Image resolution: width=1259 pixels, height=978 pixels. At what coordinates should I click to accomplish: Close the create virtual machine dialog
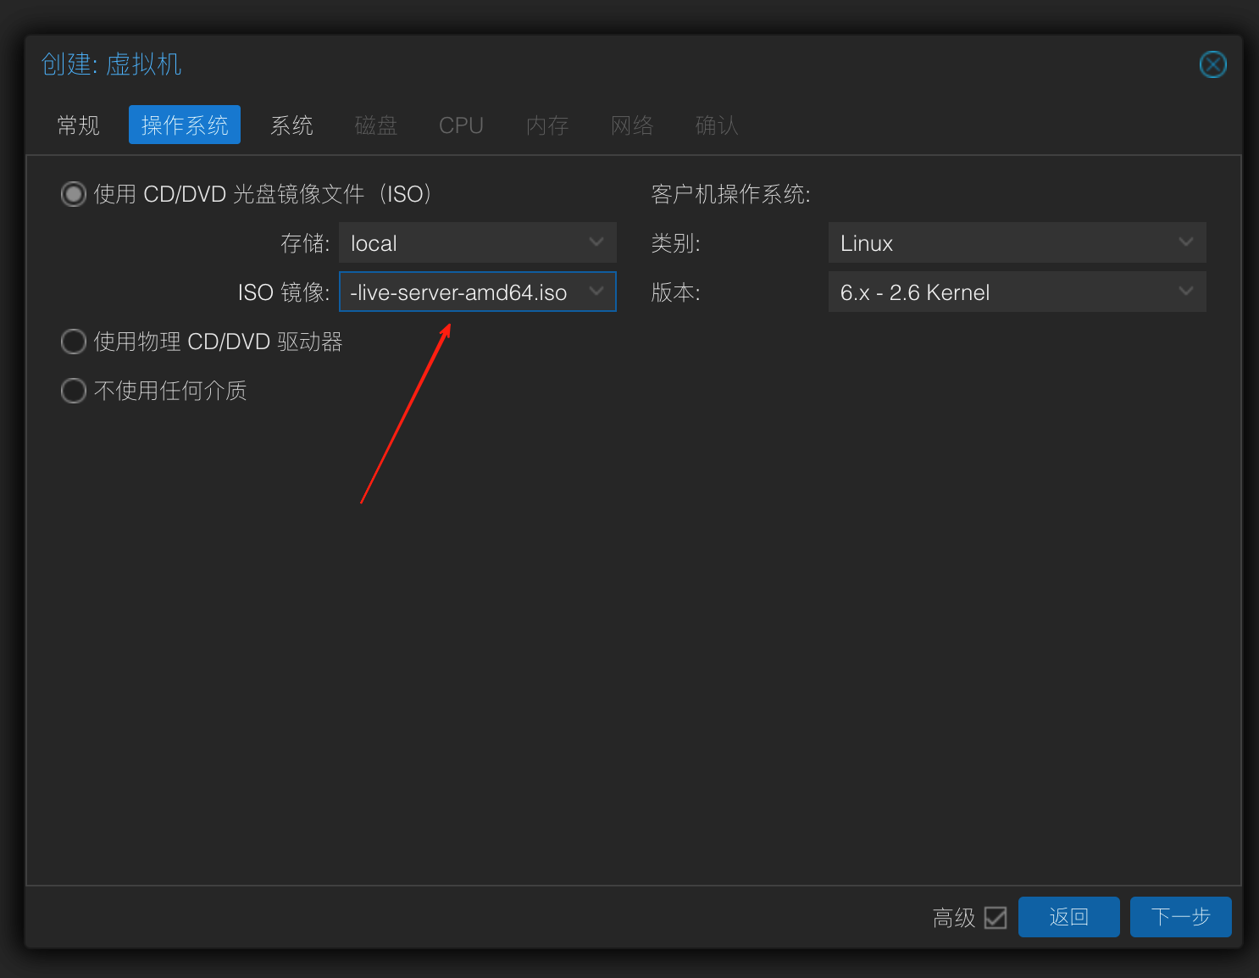pos(1212,64)
